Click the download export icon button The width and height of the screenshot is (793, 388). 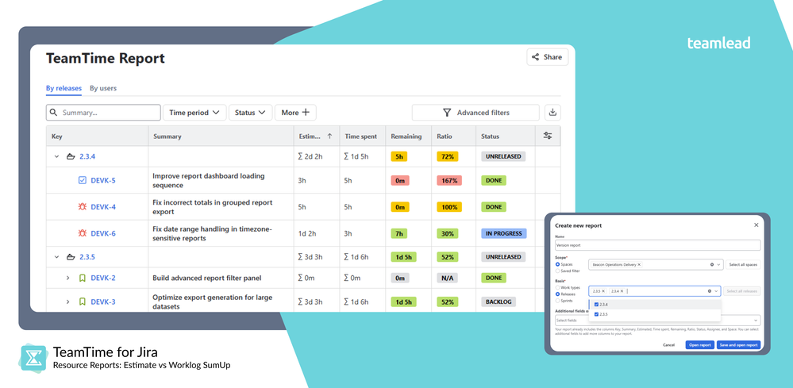[552, 112]
